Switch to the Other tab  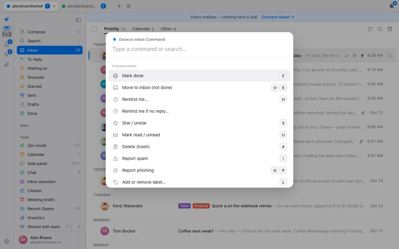168,29
